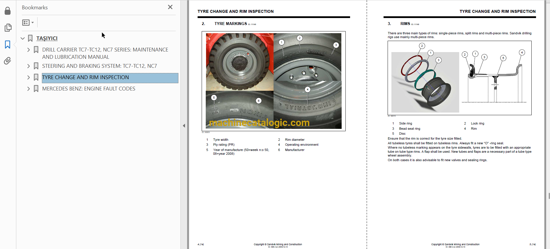
Task: Expand the STEERING AND BRAKING SYSTEM bookmark
Action: click(29, 66)
